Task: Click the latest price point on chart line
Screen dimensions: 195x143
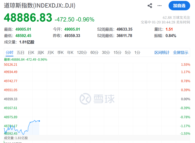Action: pos(39,121)
